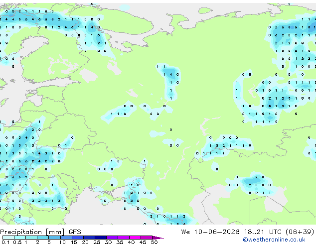Click the 'Precipitation [mm] GFS' title text
Screen dimensions: 316x244
[40, 232]
